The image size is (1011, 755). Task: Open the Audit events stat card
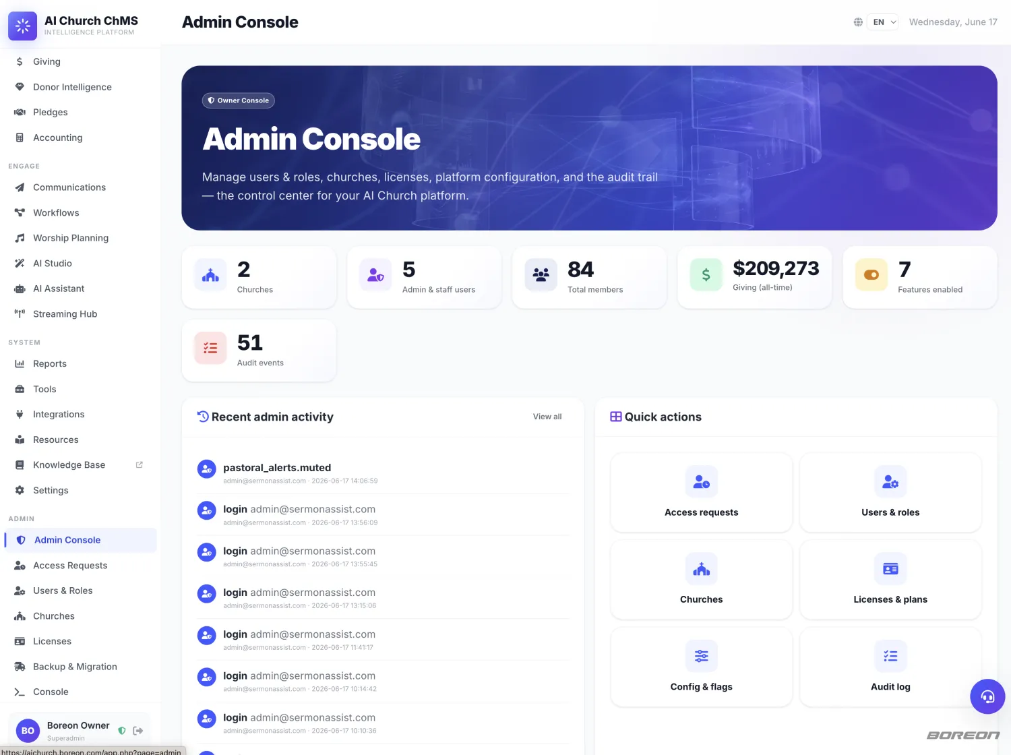click(x=259, y=351)
